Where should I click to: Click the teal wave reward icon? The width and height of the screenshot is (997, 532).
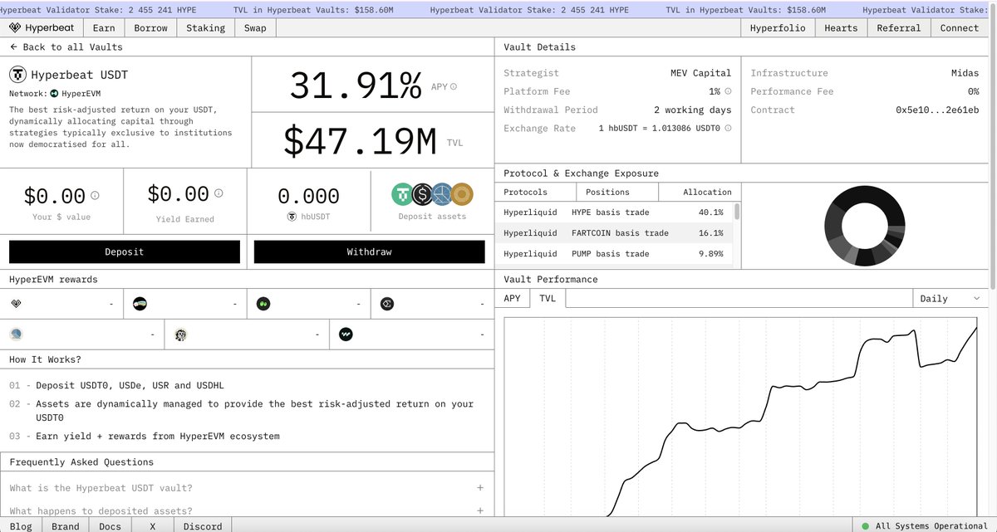tap(346, 334)
